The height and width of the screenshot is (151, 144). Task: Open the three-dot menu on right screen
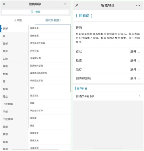[138, 5]
